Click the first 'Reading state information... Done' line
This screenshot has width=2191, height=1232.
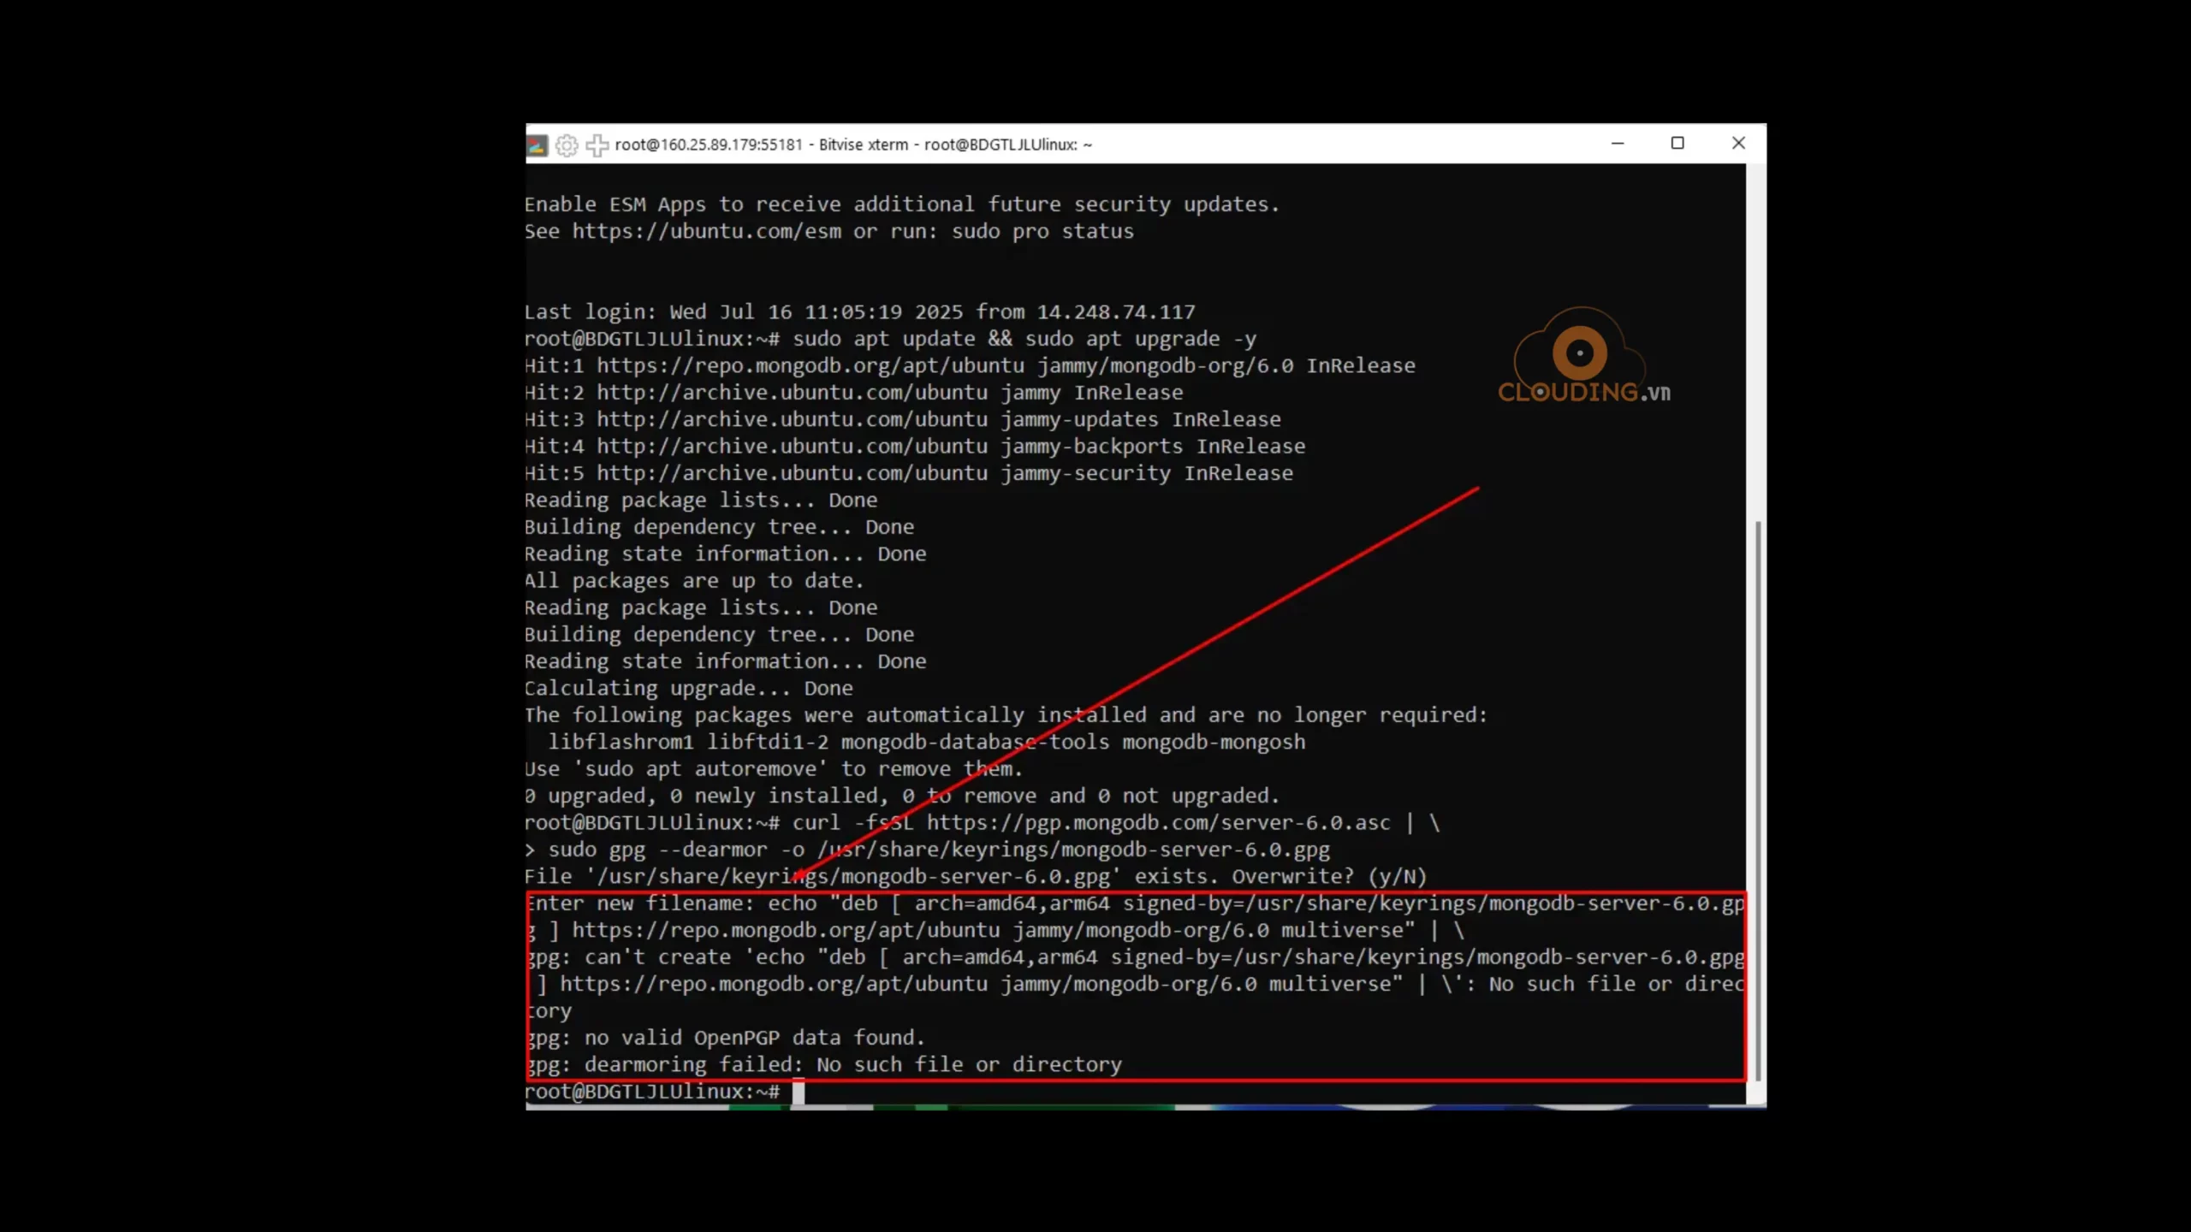(x=725, y=554)
